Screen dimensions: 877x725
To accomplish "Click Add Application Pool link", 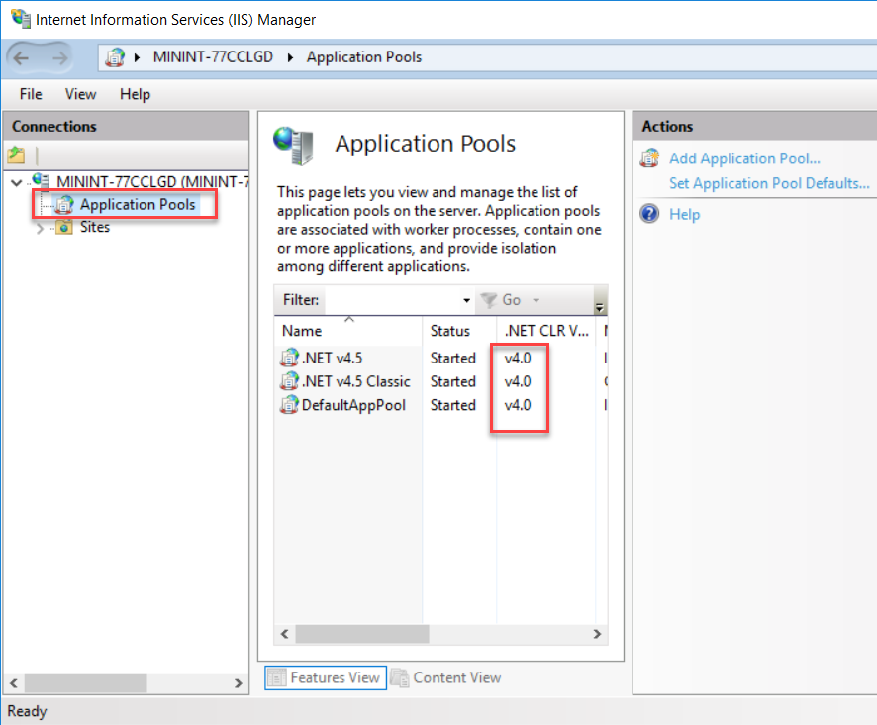I will (744, 158).
